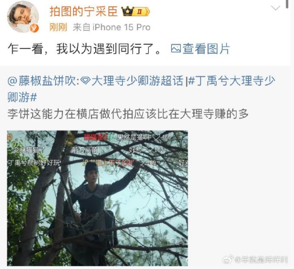Click the heart icon beside 好帅 comment
The width and height of the screenshot is (294, 269).
(x=149, y=149)
